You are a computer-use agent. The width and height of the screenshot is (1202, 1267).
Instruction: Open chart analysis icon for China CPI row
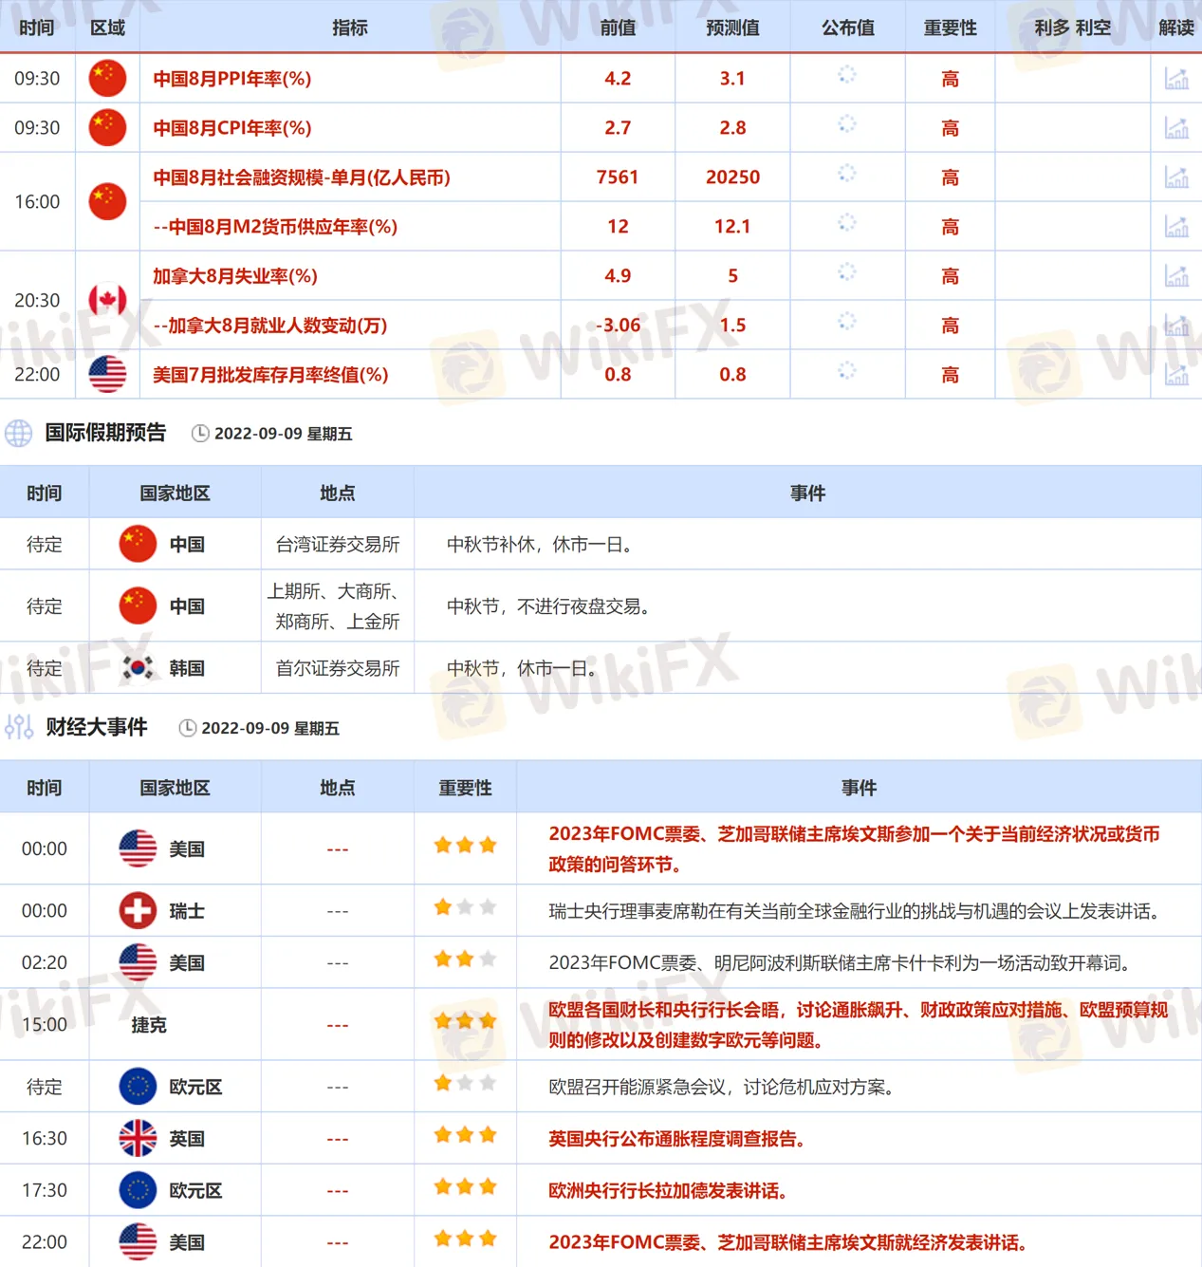coord(1175,128)
